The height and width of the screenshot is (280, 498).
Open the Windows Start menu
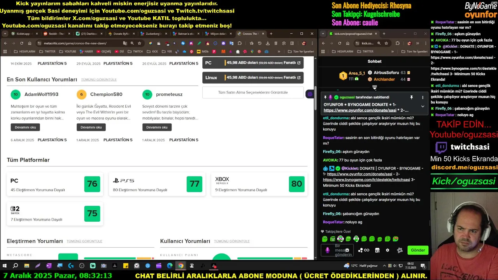click(5, 266)
